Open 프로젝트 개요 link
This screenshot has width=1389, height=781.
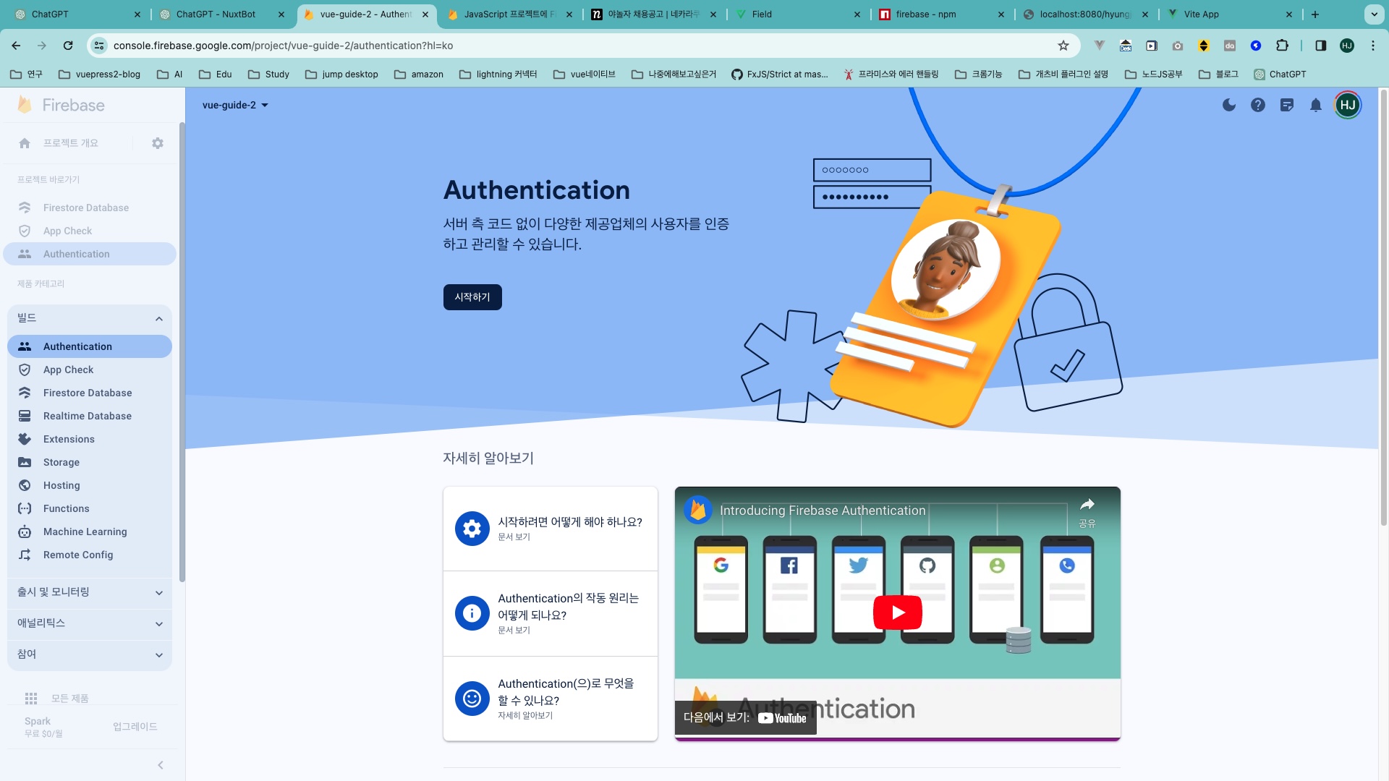pos(70,143)
